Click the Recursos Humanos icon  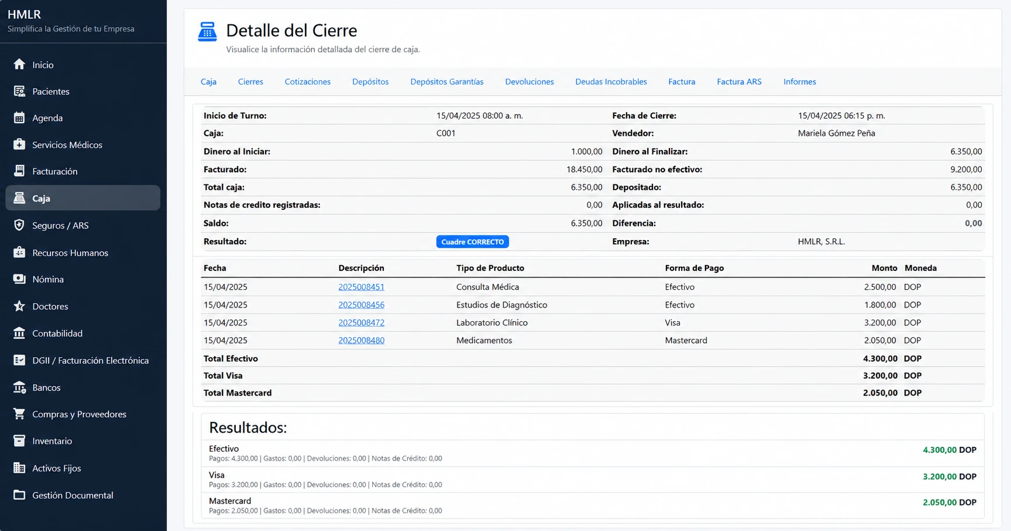[19, 252]
